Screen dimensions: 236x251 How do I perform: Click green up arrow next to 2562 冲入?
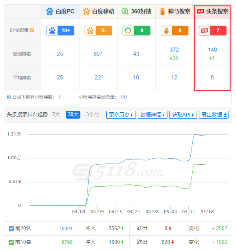click(122, 229)
